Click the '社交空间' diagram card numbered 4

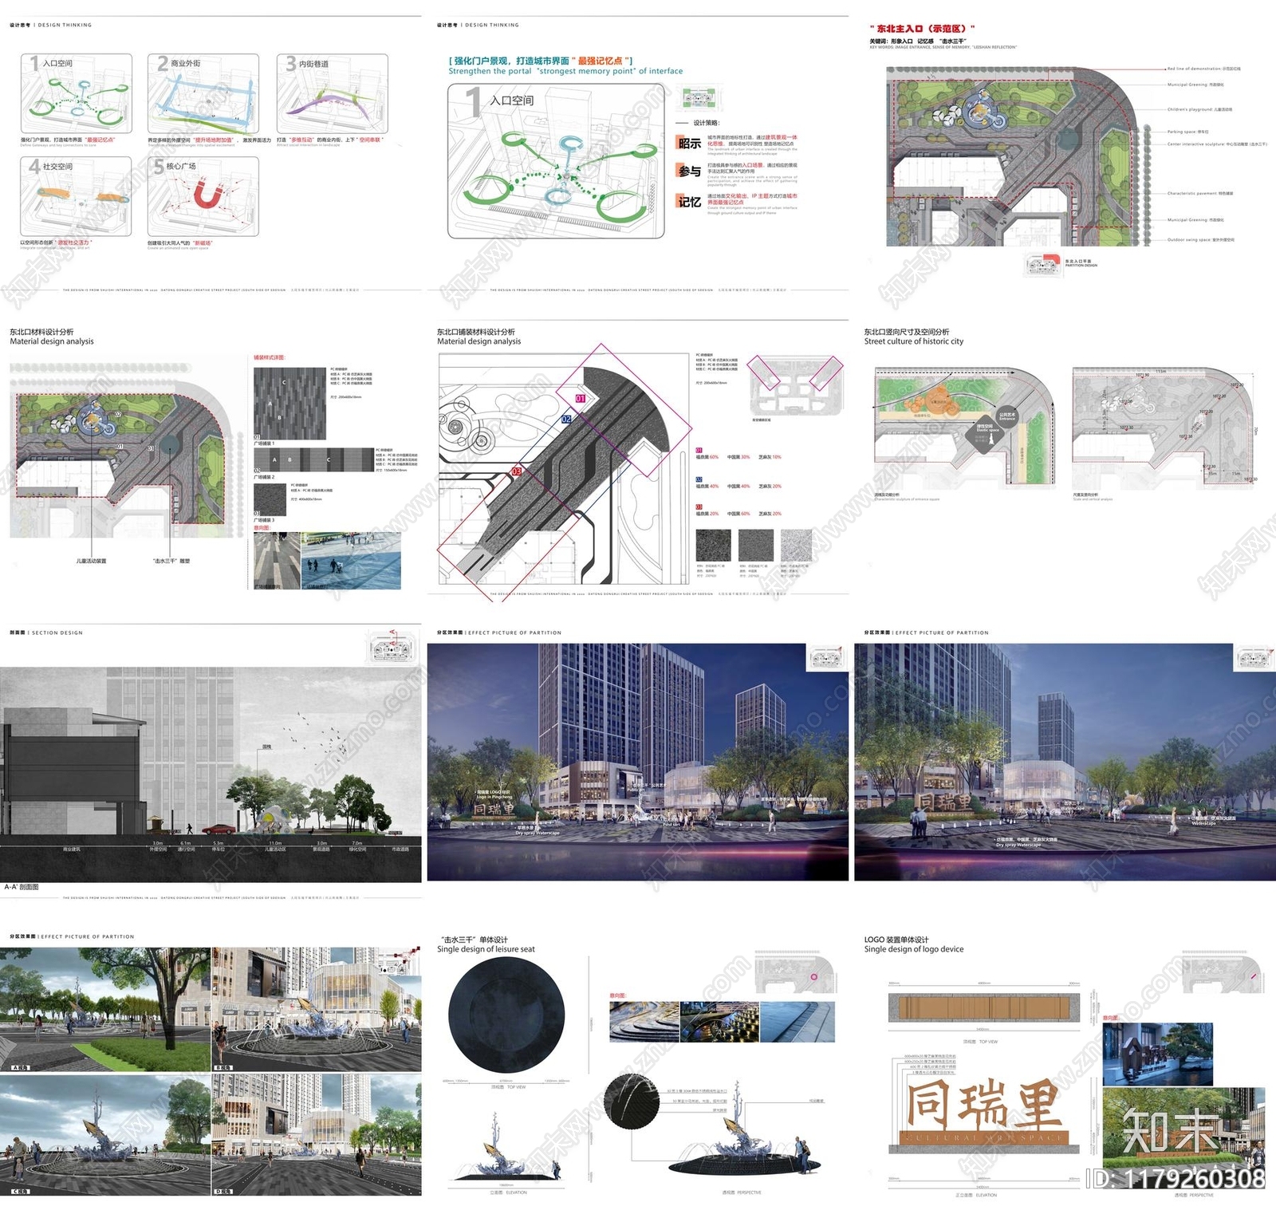77,196
